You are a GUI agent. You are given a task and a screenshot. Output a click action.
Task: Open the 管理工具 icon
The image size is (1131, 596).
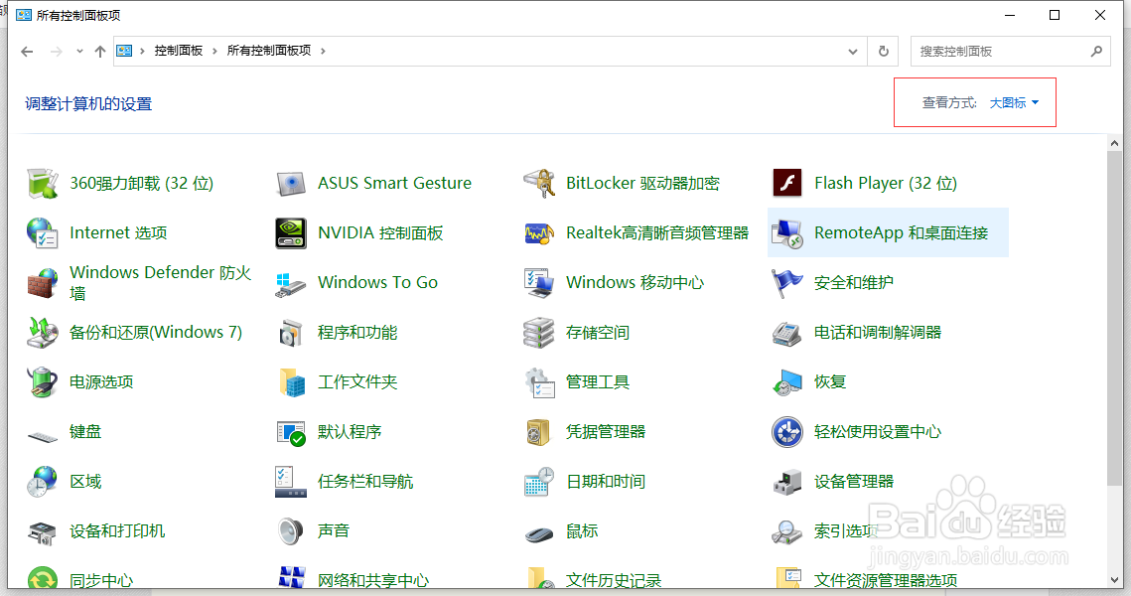coord(539,381)
